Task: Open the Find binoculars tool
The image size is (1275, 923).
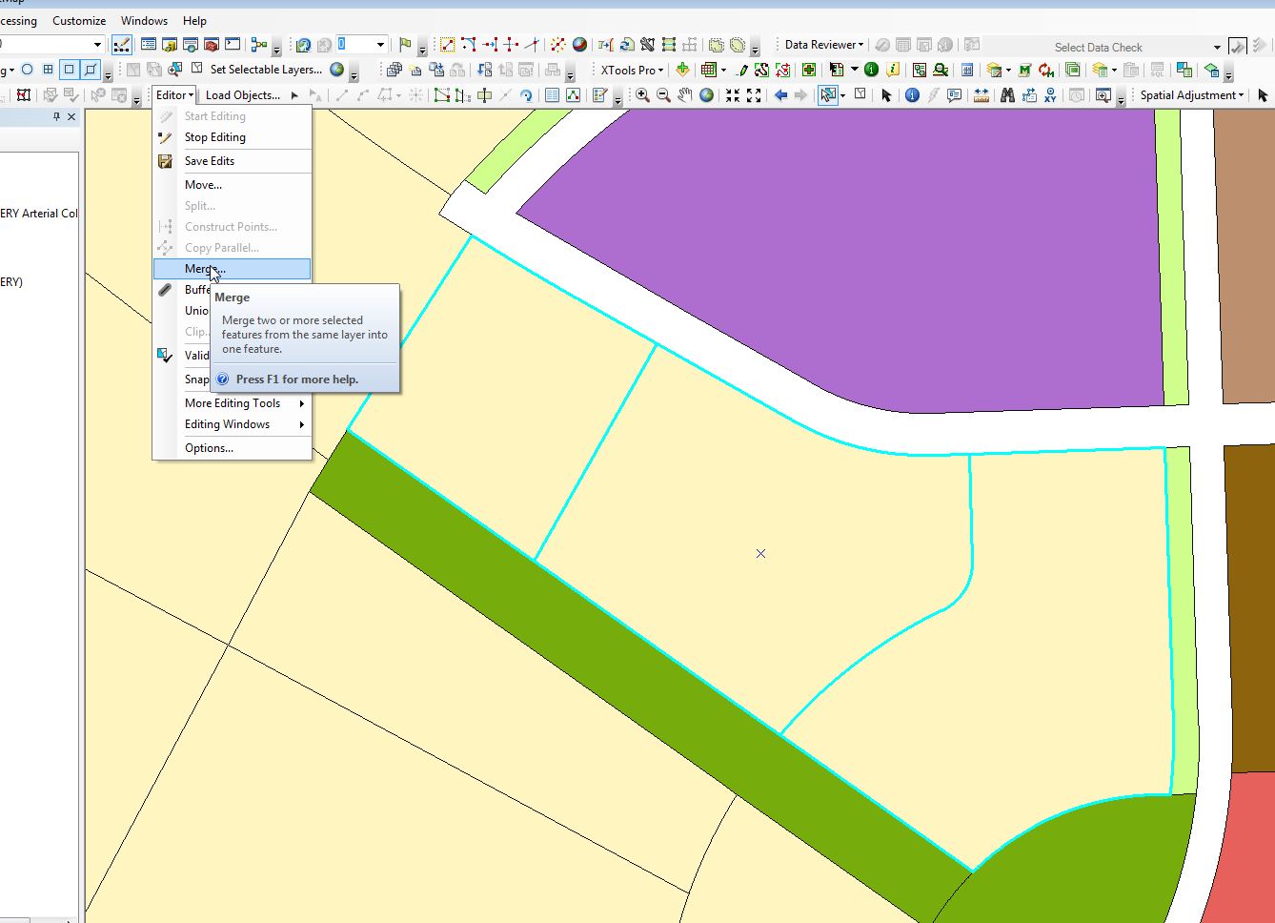Action: (1007, 95)
